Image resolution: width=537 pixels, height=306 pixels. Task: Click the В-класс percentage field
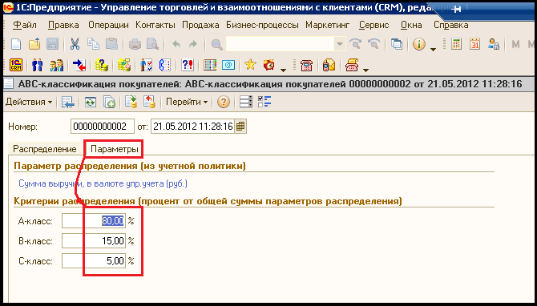tap(94, 241)
